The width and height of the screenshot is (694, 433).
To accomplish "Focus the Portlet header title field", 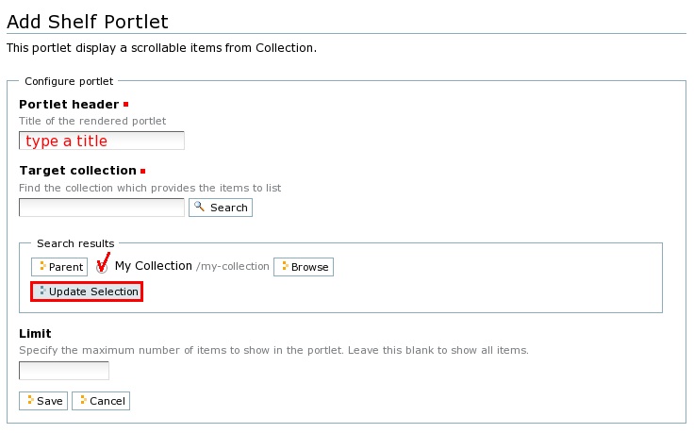I will [x=101, y=141].
